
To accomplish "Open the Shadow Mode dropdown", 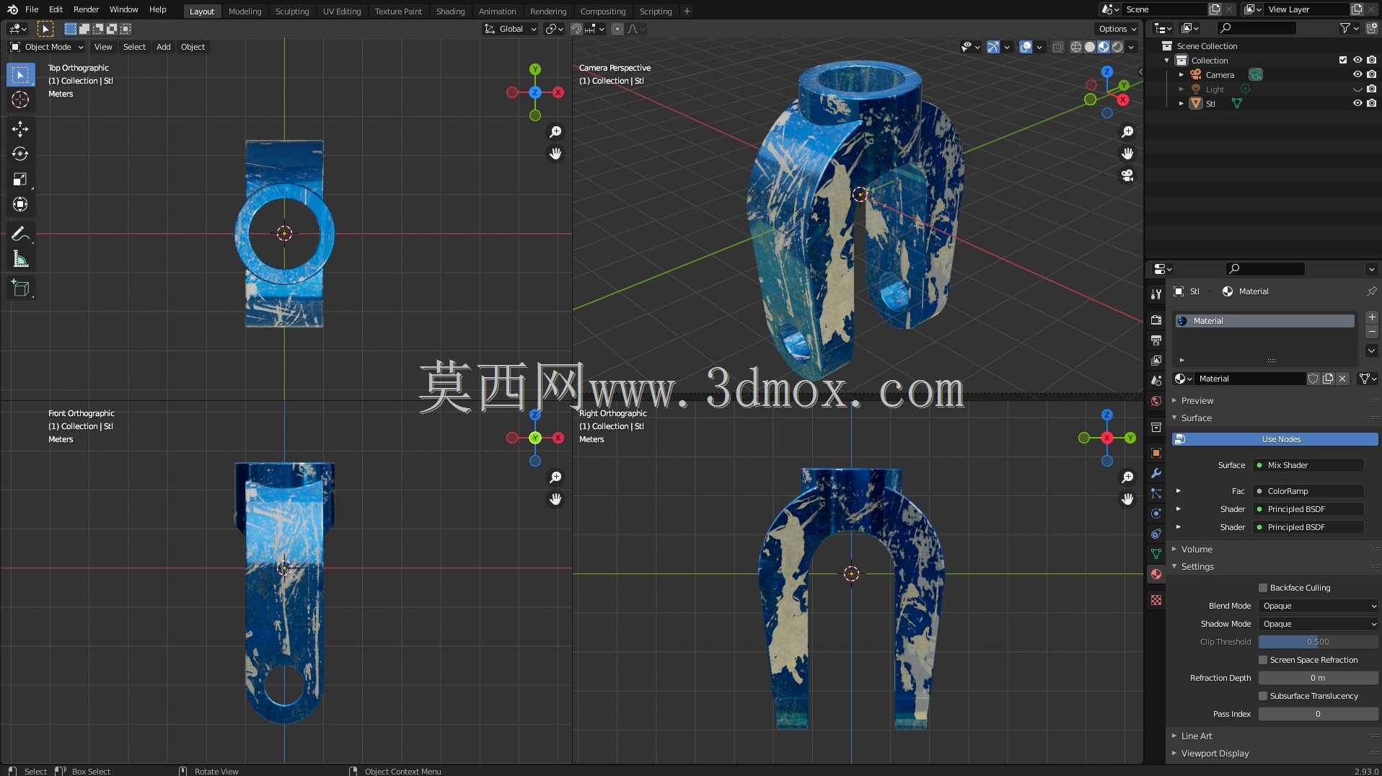I will (1319, 624).
